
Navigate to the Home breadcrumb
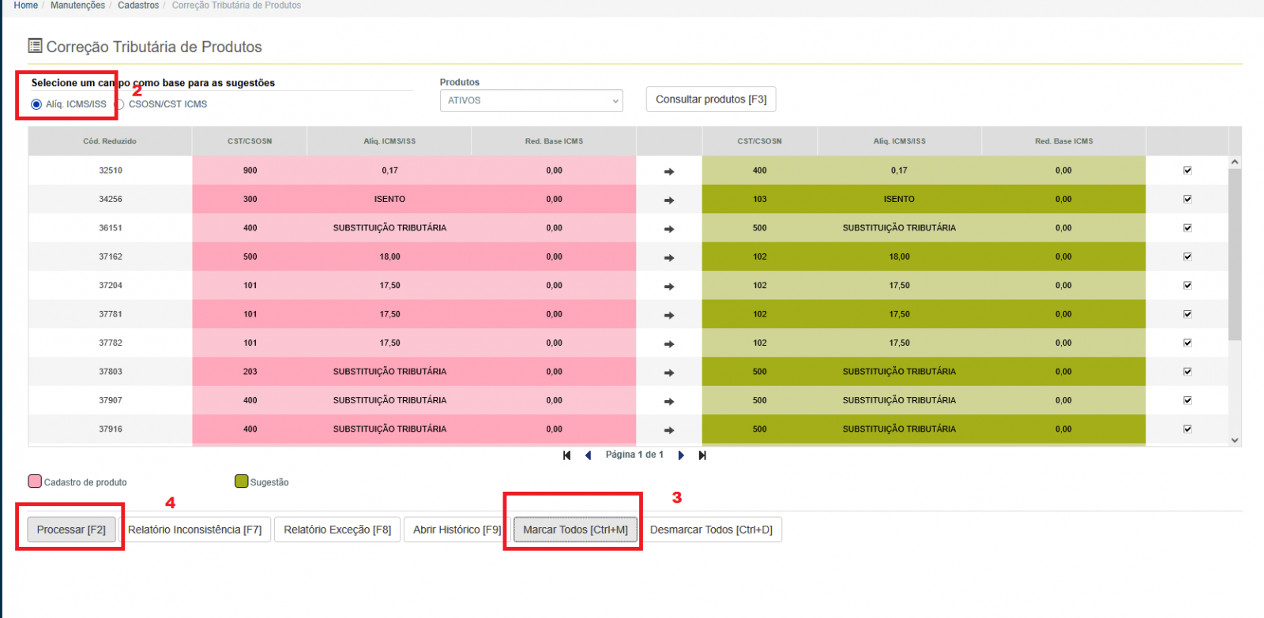click(x=25, y=6)
